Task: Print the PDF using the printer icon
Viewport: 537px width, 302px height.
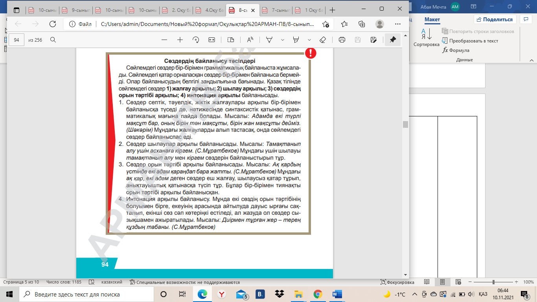Action: [342, 40]
